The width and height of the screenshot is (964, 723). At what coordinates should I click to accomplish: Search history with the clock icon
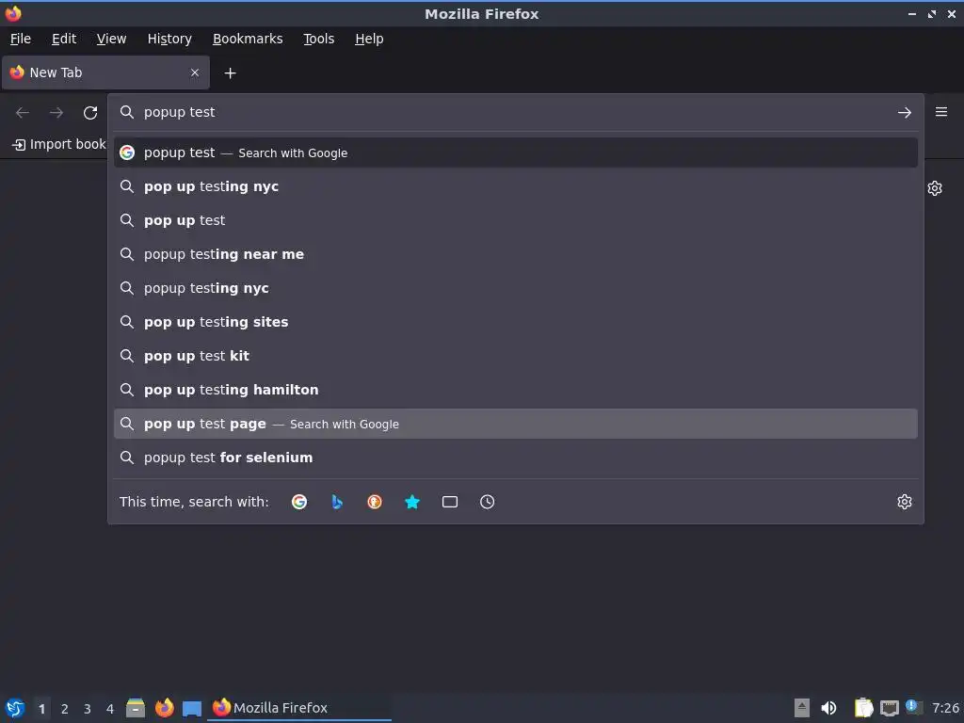[487, 502]
